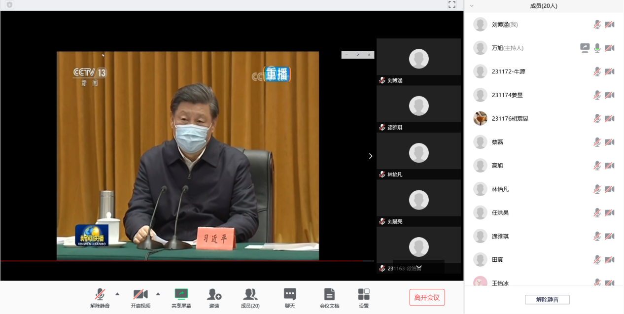The width and height of the screenshot is (624, 314).
Task: Click the avatar beside 任洪昊
Action: tap(480, 212)
